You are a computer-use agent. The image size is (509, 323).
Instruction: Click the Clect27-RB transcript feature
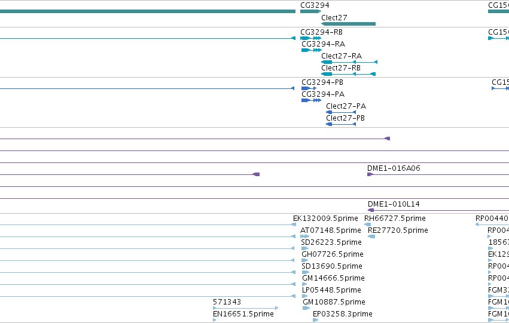[x=348, y=74]
